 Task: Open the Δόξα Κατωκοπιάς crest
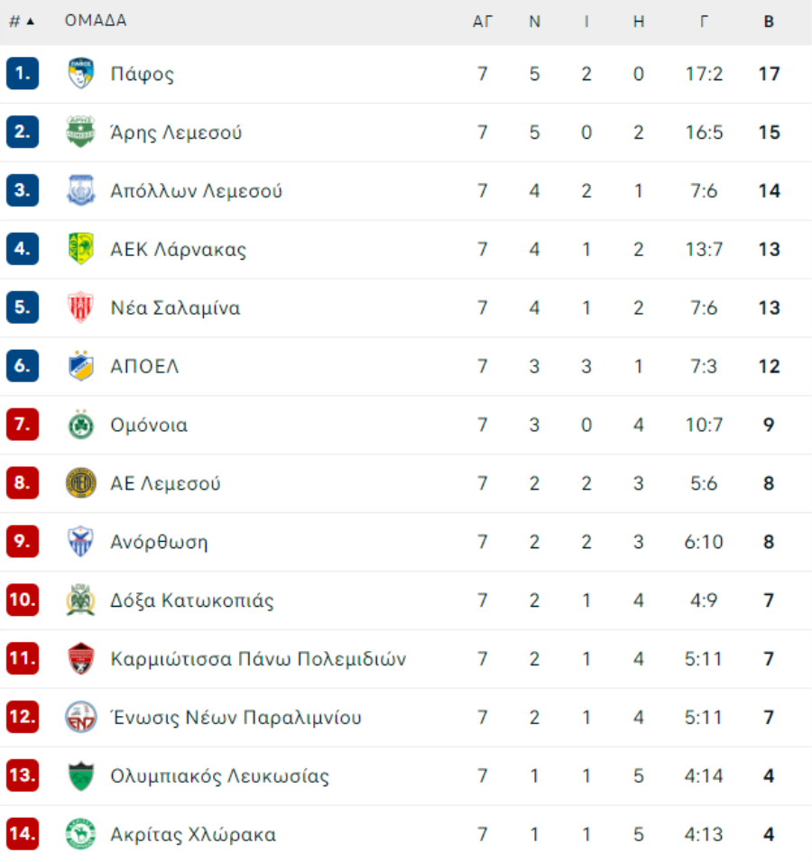pyautogui.click(x=81, y=600)
